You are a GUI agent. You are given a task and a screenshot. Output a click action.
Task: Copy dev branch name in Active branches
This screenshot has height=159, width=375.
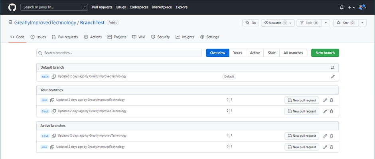point(52,147)
